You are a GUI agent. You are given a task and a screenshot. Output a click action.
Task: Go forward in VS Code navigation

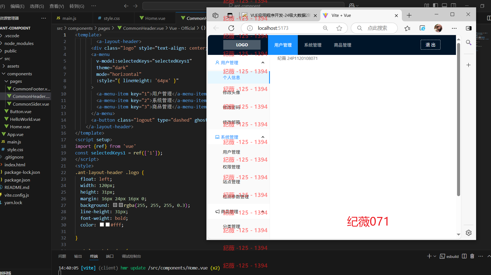[x=135, y=6]
